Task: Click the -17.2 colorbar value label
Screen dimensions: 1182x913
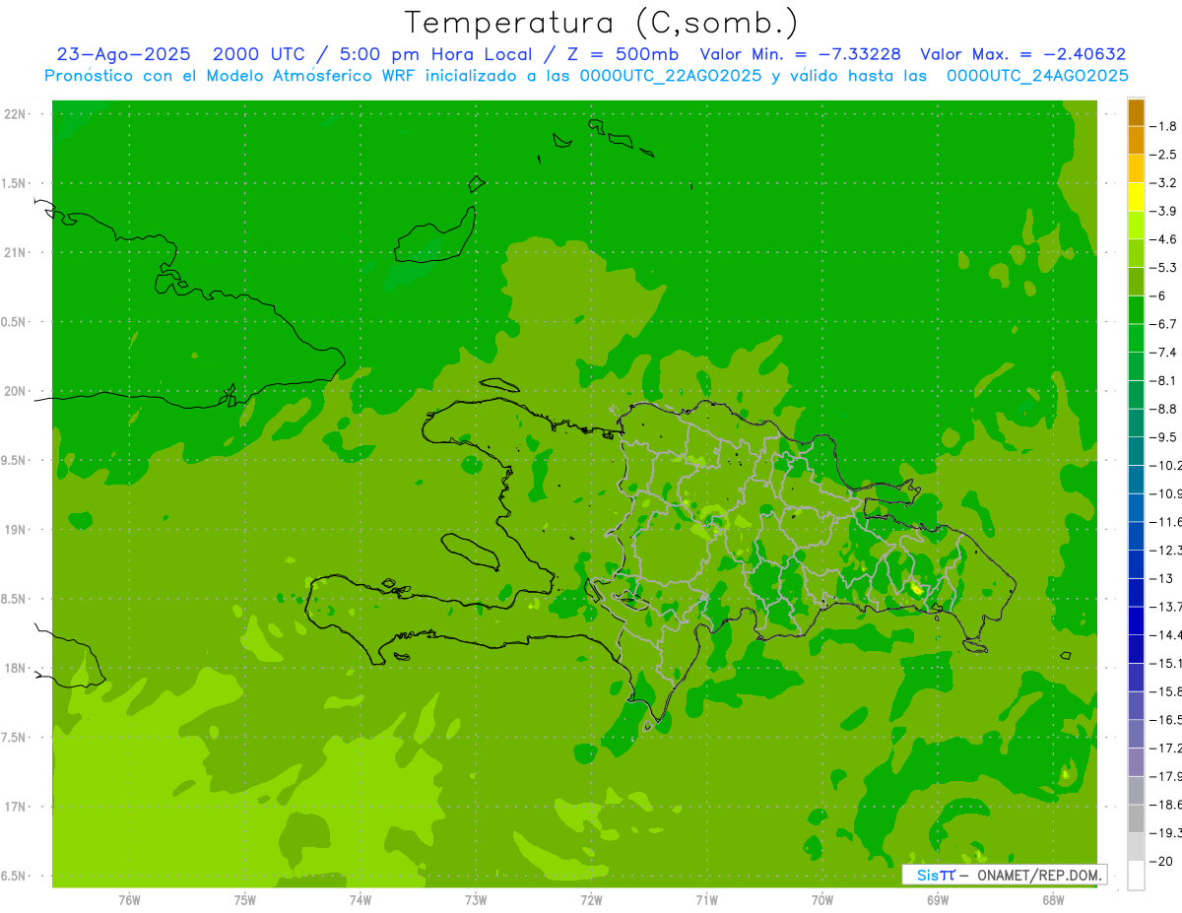Action: coord(1166,748)
